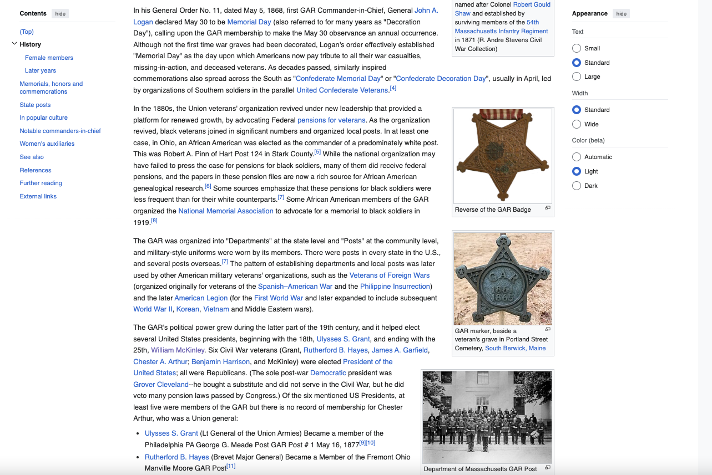Enlarge the GAR marker image via icon

click(x=548, y=329)
